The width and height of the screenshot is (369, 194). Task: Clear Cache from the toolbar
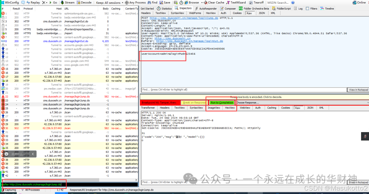point(214,2)
